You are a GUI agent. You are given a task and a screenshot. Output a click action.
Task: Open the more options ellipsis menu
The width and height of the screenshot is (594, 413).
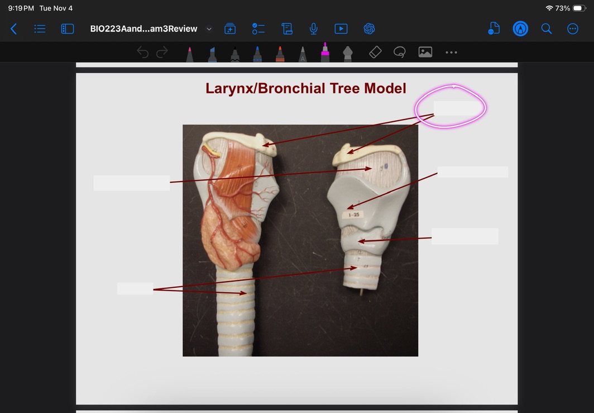573,29
